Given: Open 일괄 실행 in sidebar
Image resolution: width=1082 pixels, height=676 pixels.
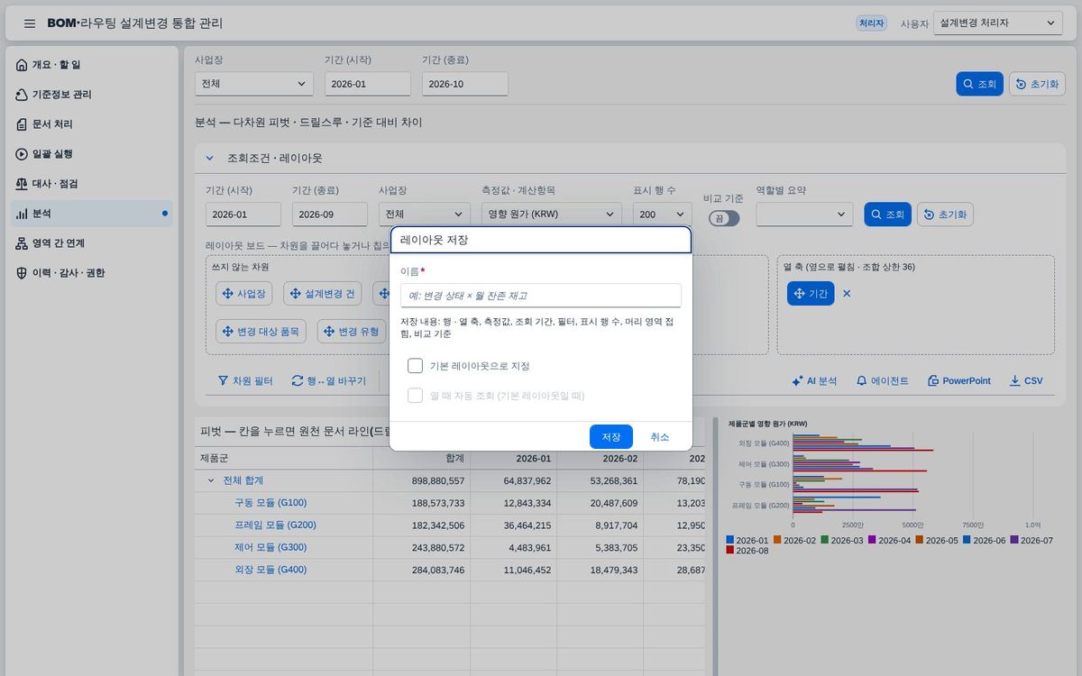Looking at the screenshot, I should (93, 154).
